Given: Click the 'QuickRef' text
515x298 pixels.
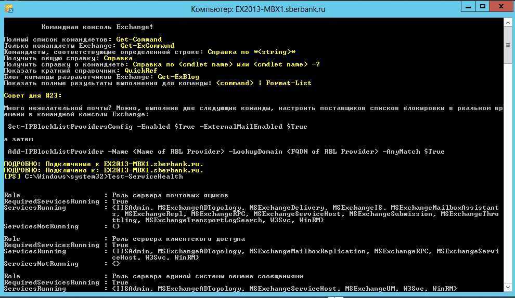Looking at the screenshot, I should pos(140,71).
